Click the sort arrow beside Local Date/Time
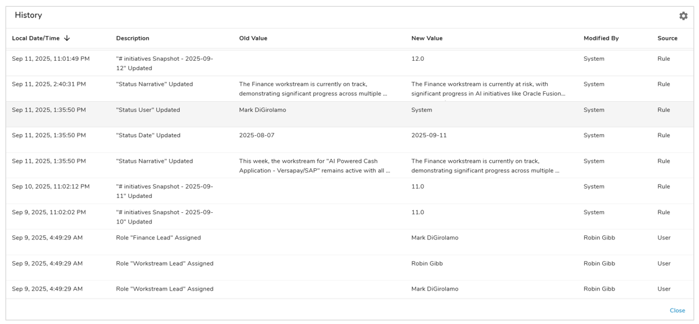Viewport: 699px width, 324px height. pyautogui.click(x=67, y=38)
